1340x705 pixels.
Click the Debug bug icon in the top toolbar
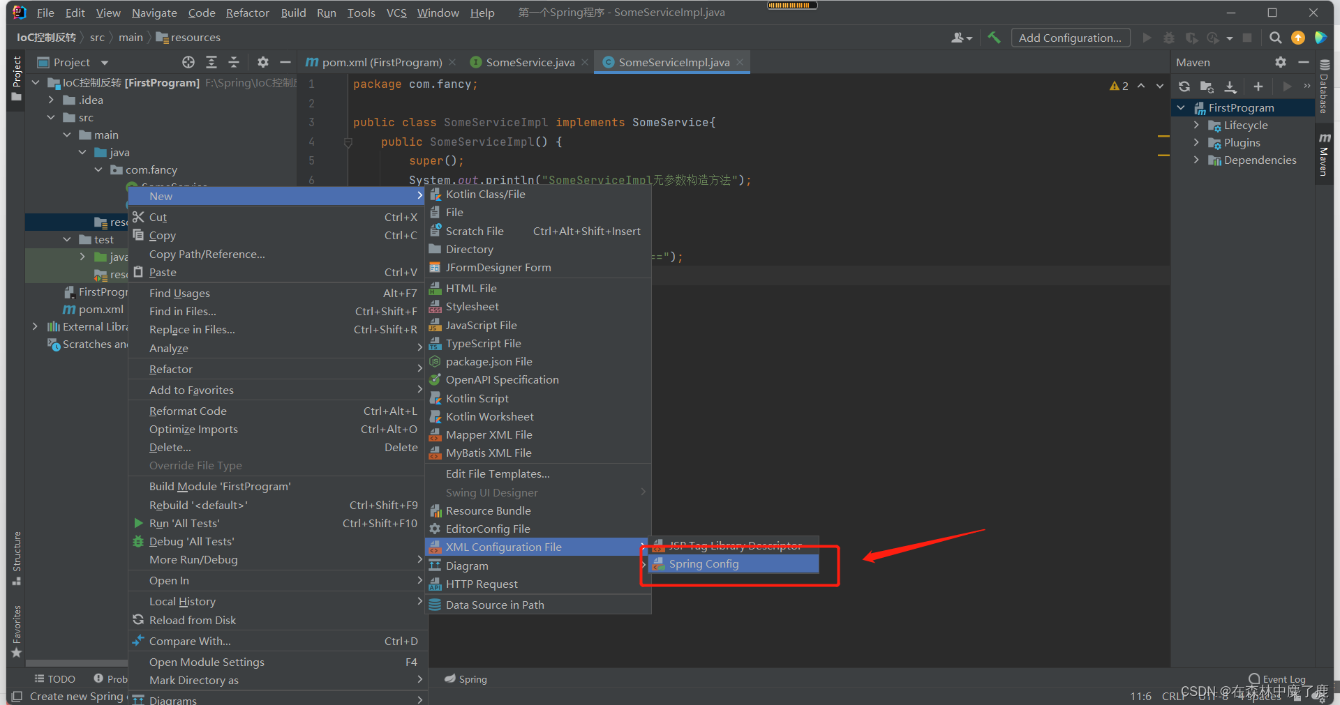point(1169,38)
